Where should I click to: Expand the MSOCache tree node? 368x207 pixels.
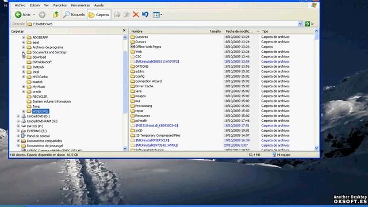pyautogui.click(x=24, y=76)
